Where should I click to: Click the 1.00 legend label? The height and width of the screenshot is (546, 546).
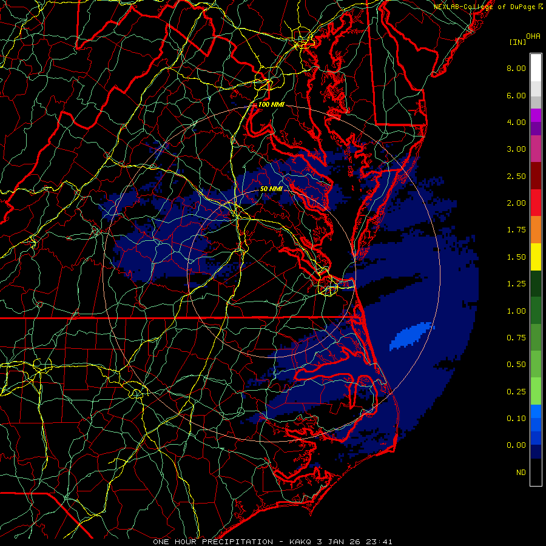(x=516, y=311)
